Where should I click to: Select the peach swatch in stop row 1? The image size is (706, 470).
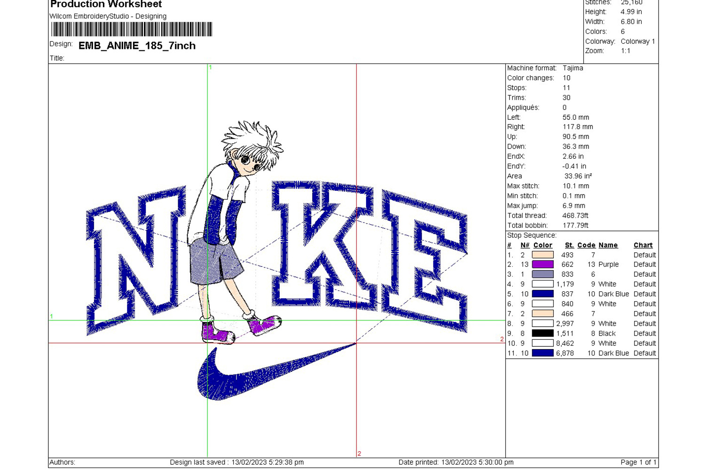542,255
